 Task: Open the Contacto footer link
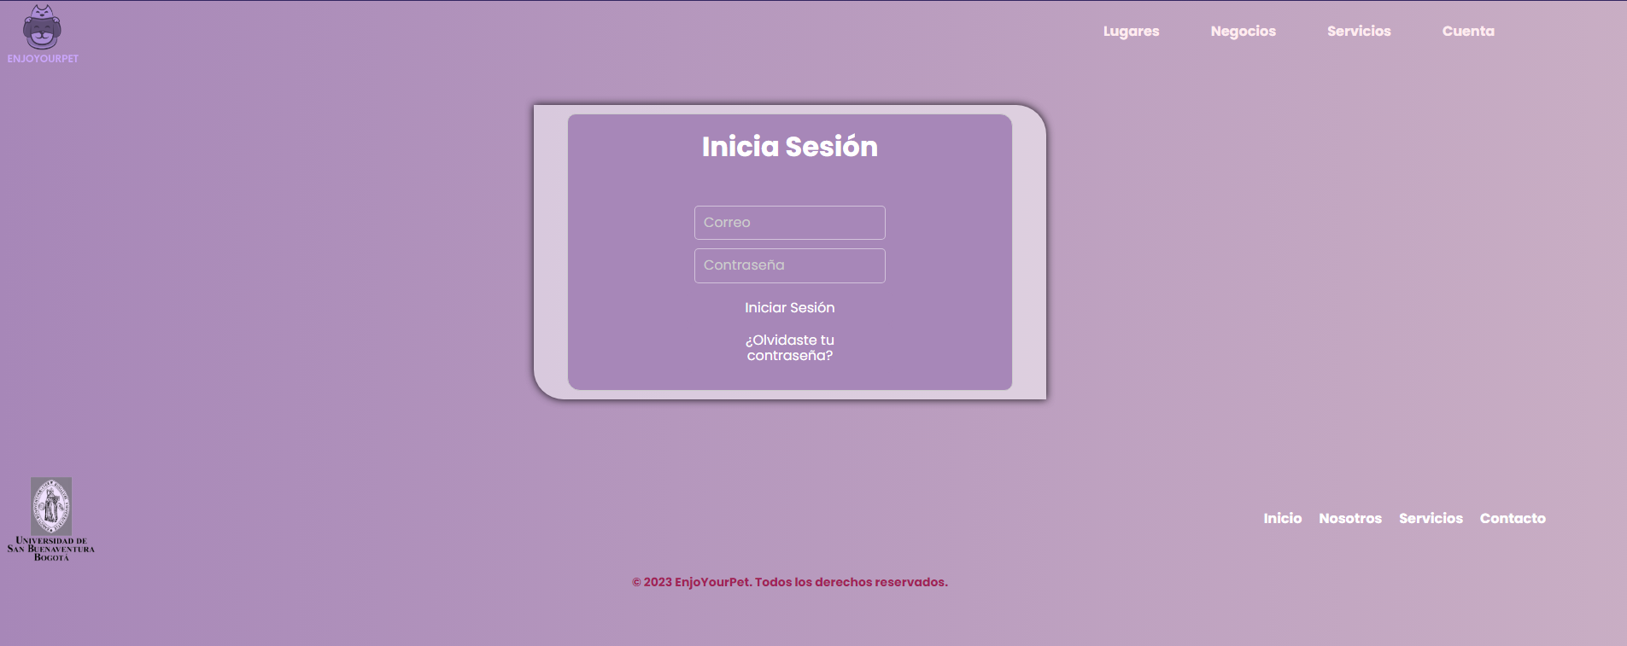pos(1513,518)
